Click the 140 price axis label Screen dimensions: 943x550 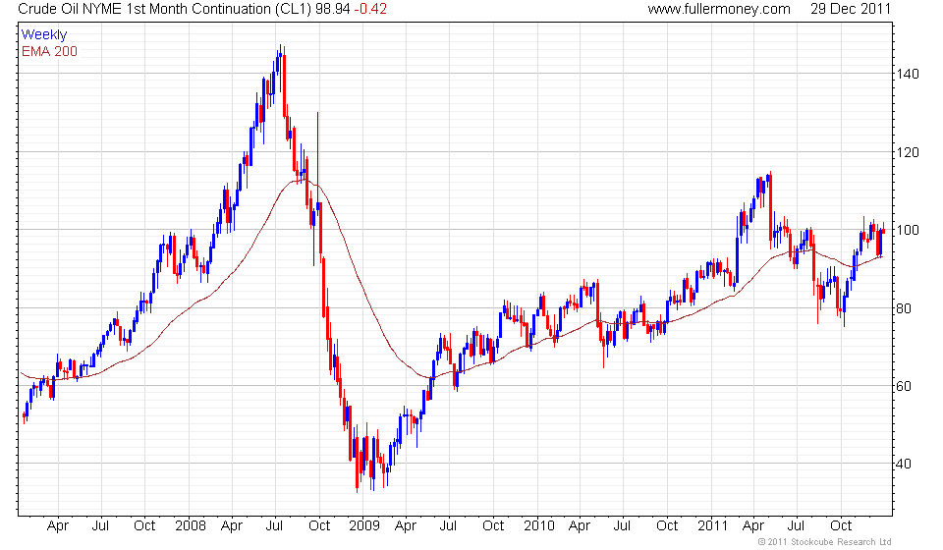(x=907, y=74)
